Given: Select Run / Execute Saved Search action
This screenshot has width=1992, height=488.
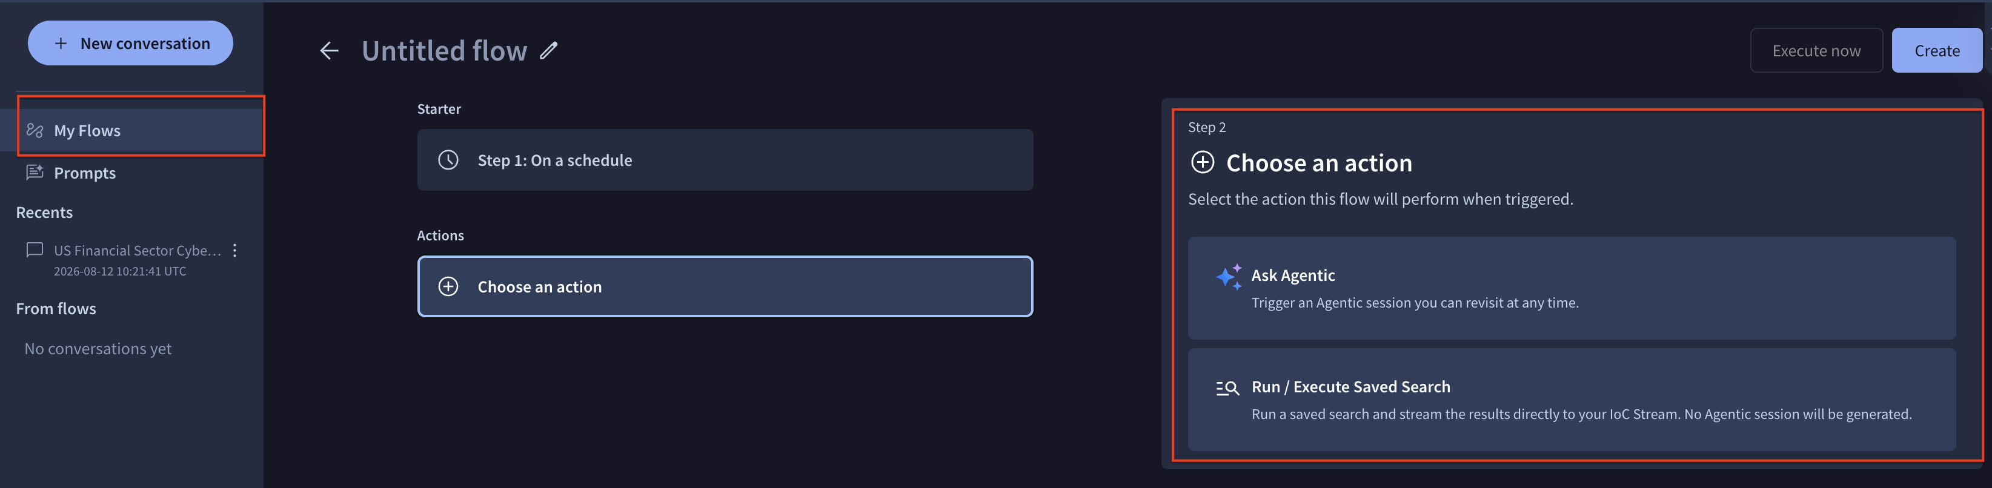Looking at the screenshot, I should click(1572, 400).
